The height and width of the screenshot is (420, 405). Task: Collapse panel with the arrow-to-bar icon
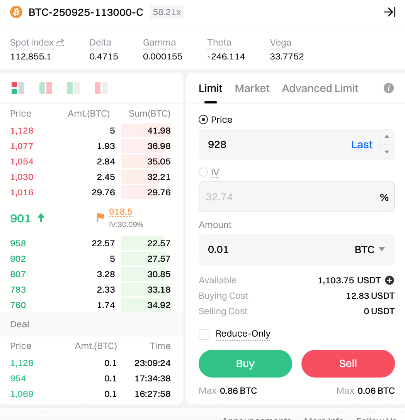coord(390,12)
